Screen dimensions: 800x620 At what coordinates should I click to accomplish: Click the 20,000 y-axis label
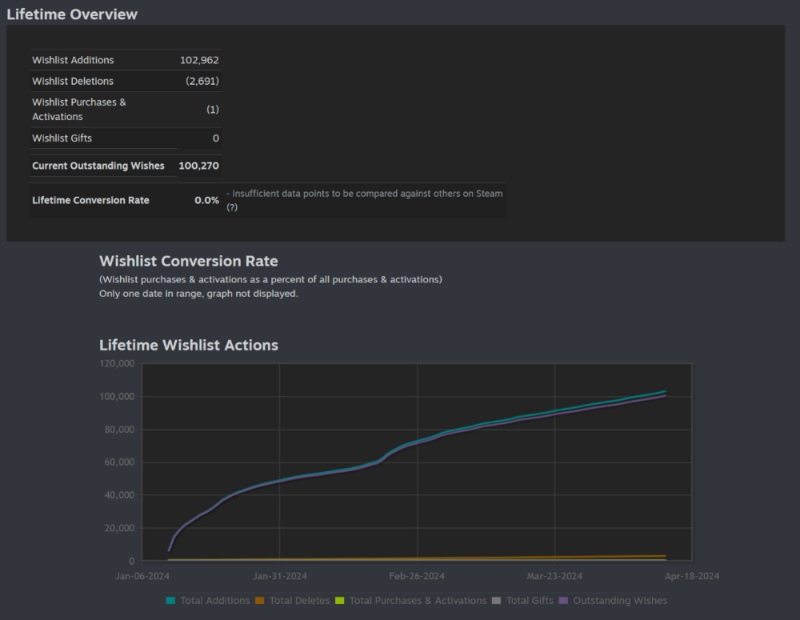(x=119, y=528)
